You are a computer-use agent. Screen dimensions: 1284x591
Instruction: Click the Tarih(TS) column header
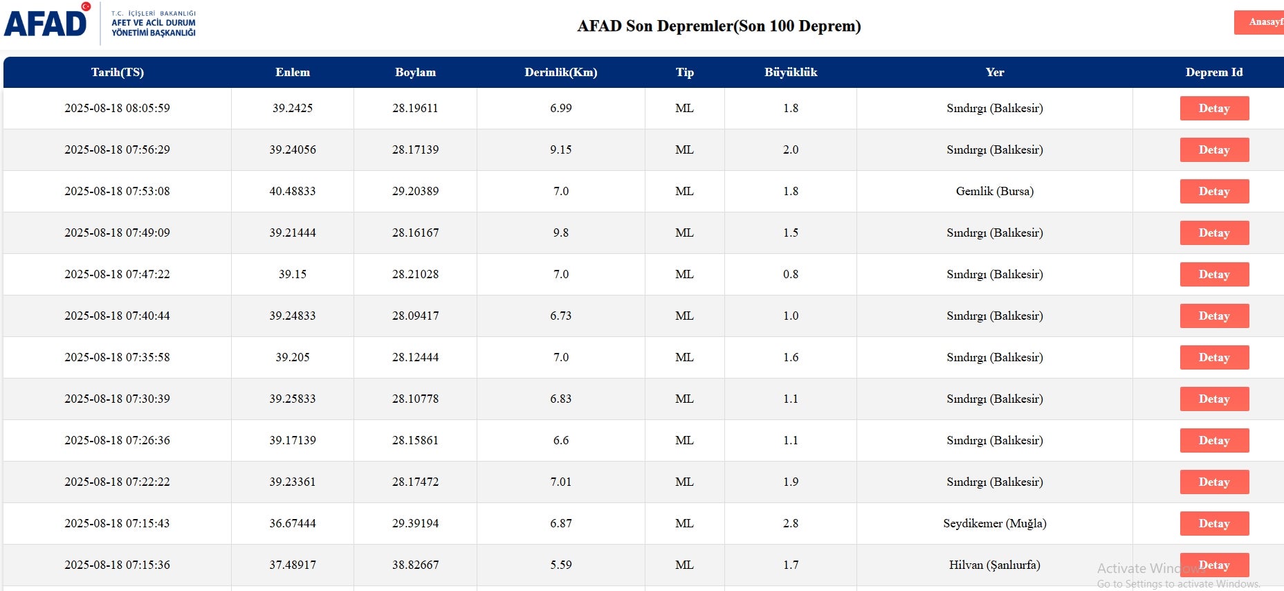click(x=118, y=72)
